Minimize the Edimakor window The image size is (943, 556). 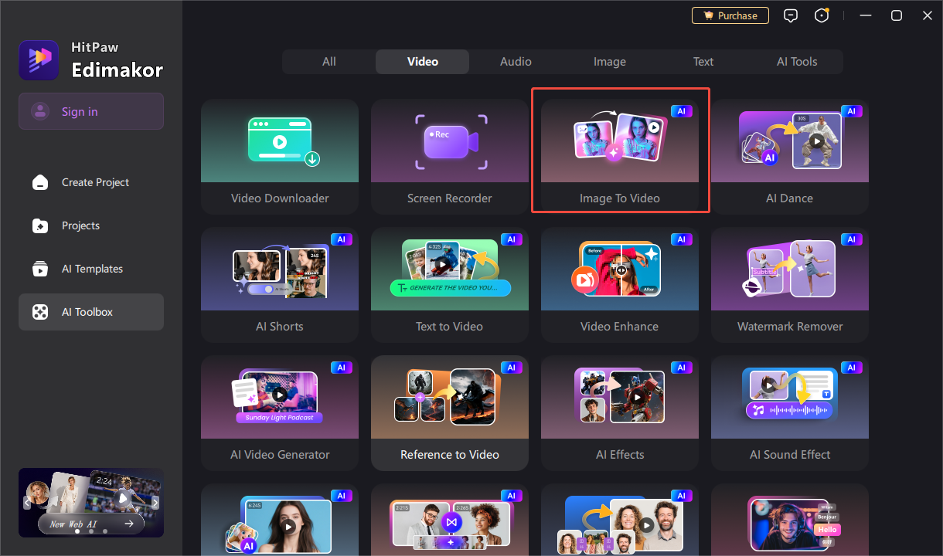pyautogui.click(x=867, y=15)
